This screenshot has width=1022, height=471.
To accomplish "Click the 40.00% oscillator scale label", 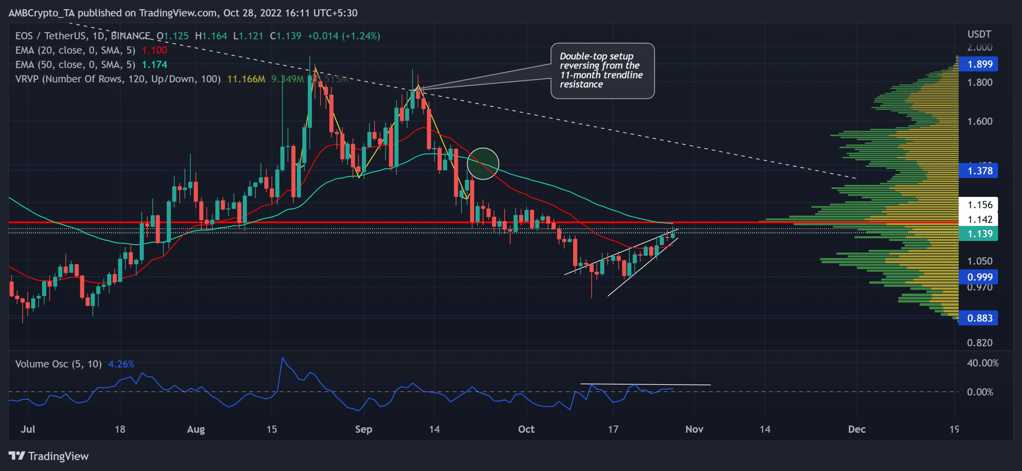I will (x=982, y=363).
